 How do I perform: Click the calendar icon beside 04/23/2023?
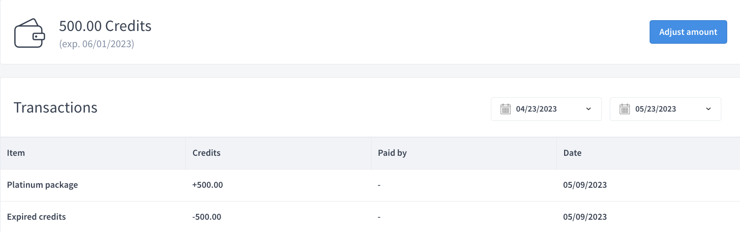(506, 109)
